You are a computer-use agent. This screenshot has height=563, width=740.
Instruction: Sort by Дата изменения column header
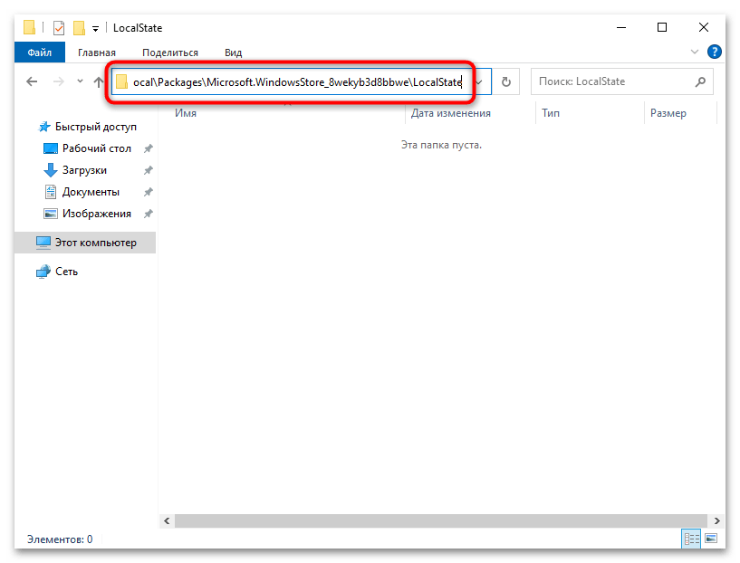click(x=451, y=113)
